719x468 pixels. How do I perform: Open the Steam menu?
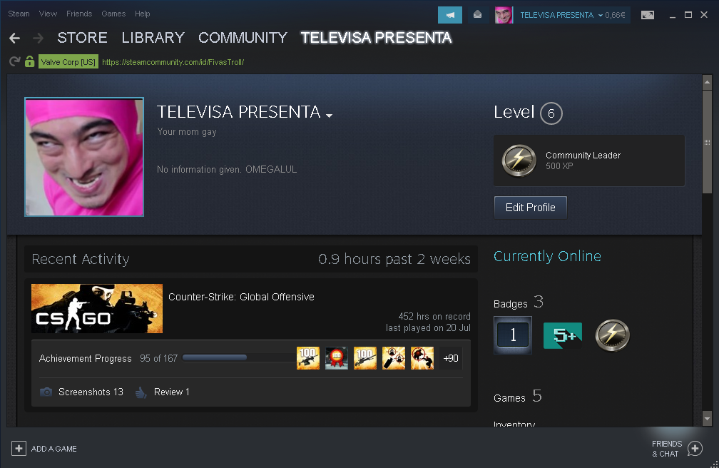coord(19,14)
